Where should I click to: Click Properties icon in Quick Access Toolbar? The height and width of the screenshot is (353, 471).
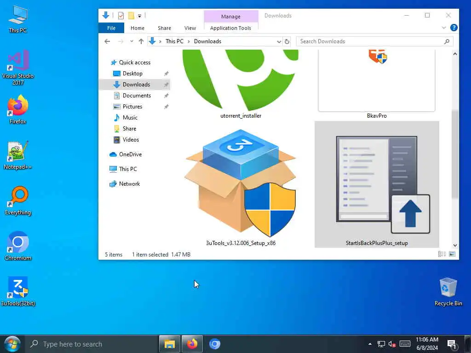pos(121,16)
